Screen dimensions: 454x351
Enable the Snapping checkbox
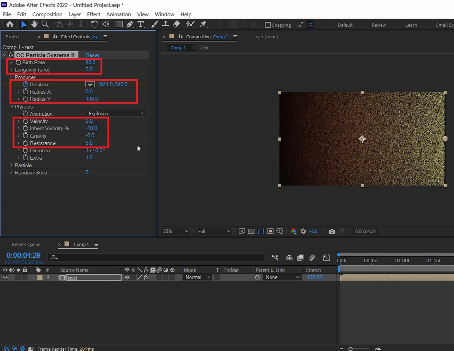[267, 25]
